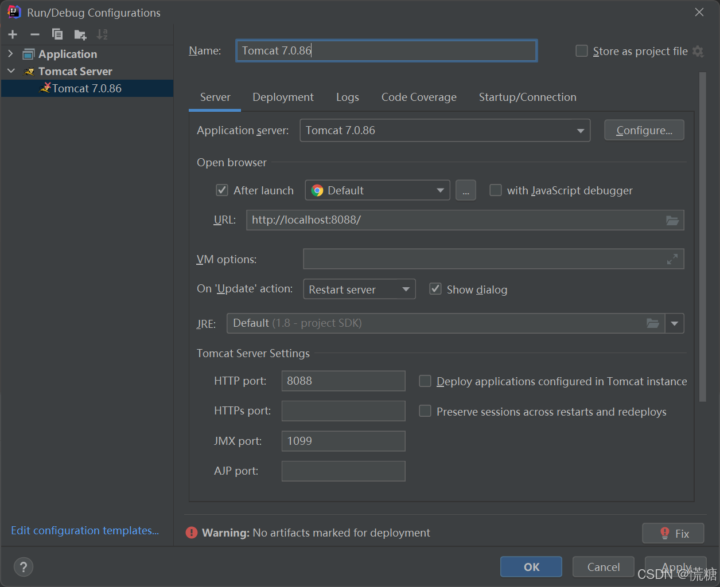Viewport: 720px width, 587px height.
Task: Open the Code Coverage tab
Action: (x=419, y=97)
